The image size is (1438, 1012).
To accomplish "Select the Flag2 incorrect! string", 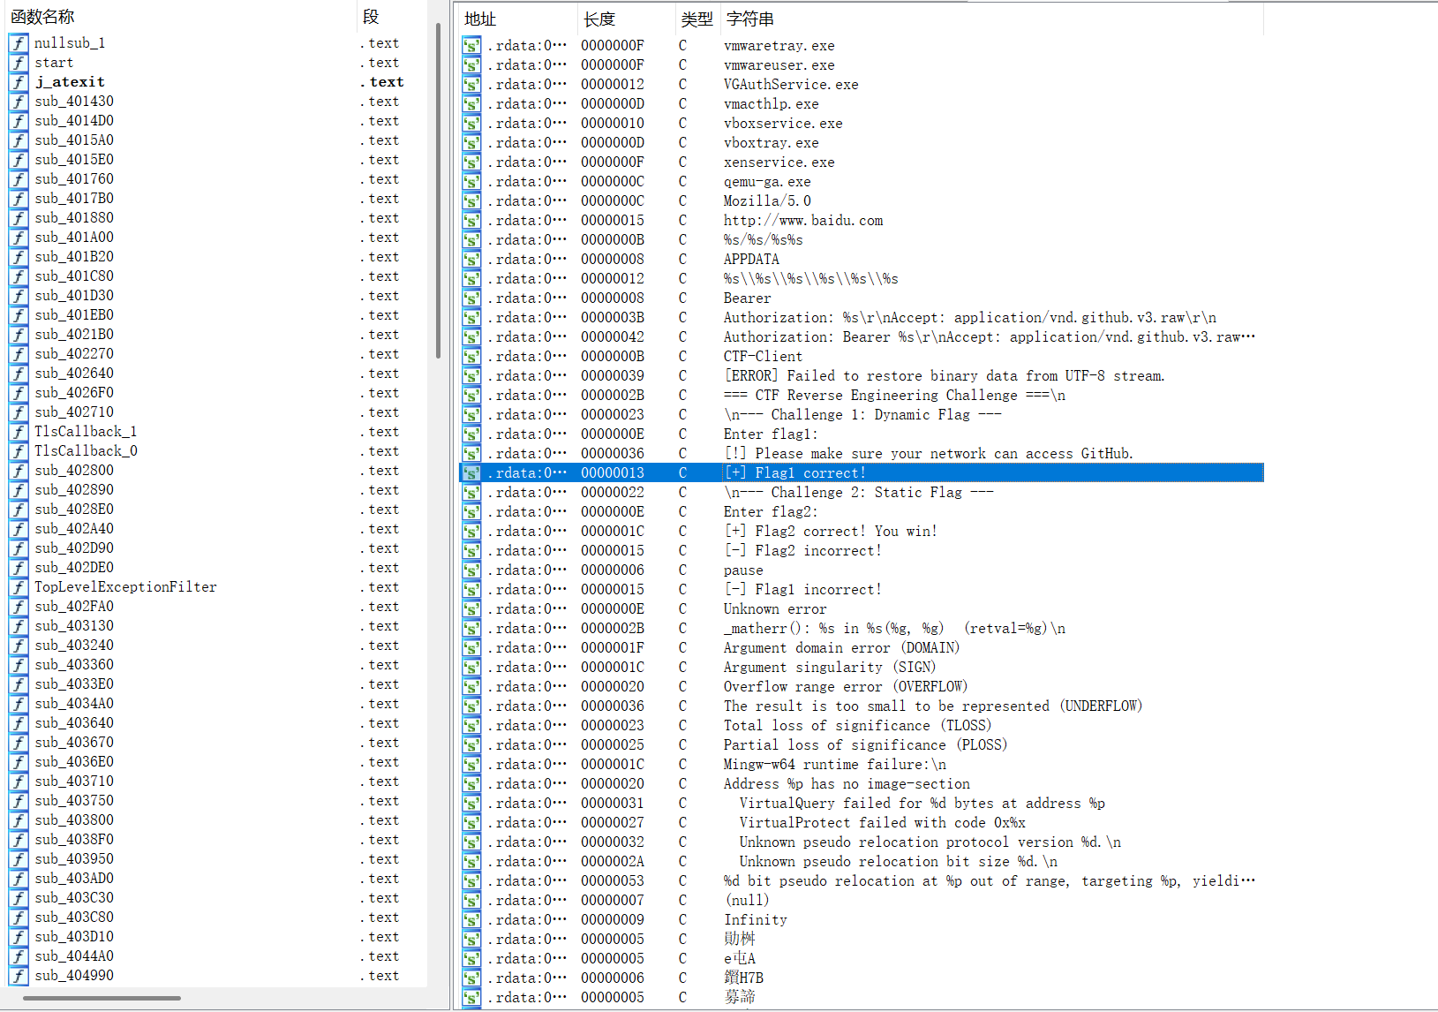I will [802, 551].
